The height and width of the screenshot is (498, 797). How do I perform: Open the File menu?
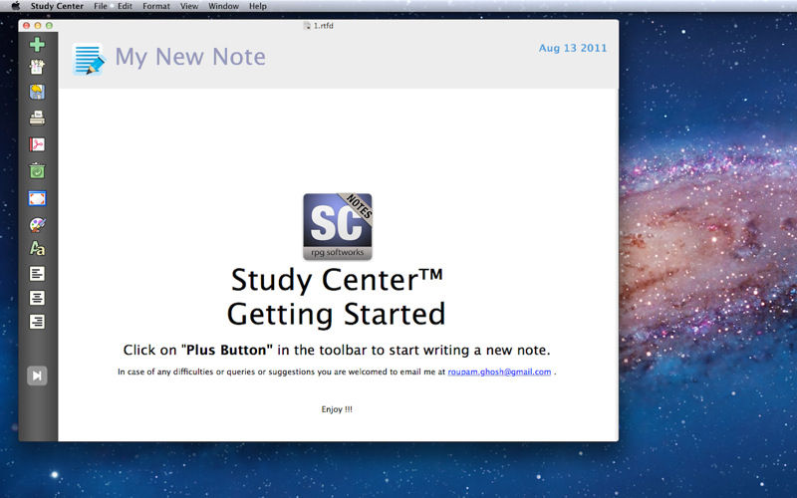point(101,6)
